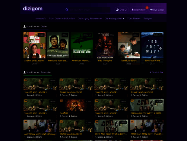Image resolution: width=187 pixels, height=141 pixels.
Task: Click the İletişim contact link
Action: click(x=147, y=18)
